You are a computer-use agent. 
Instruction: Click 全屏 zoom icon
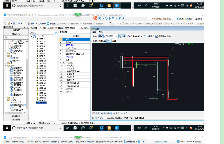[159, 23]
